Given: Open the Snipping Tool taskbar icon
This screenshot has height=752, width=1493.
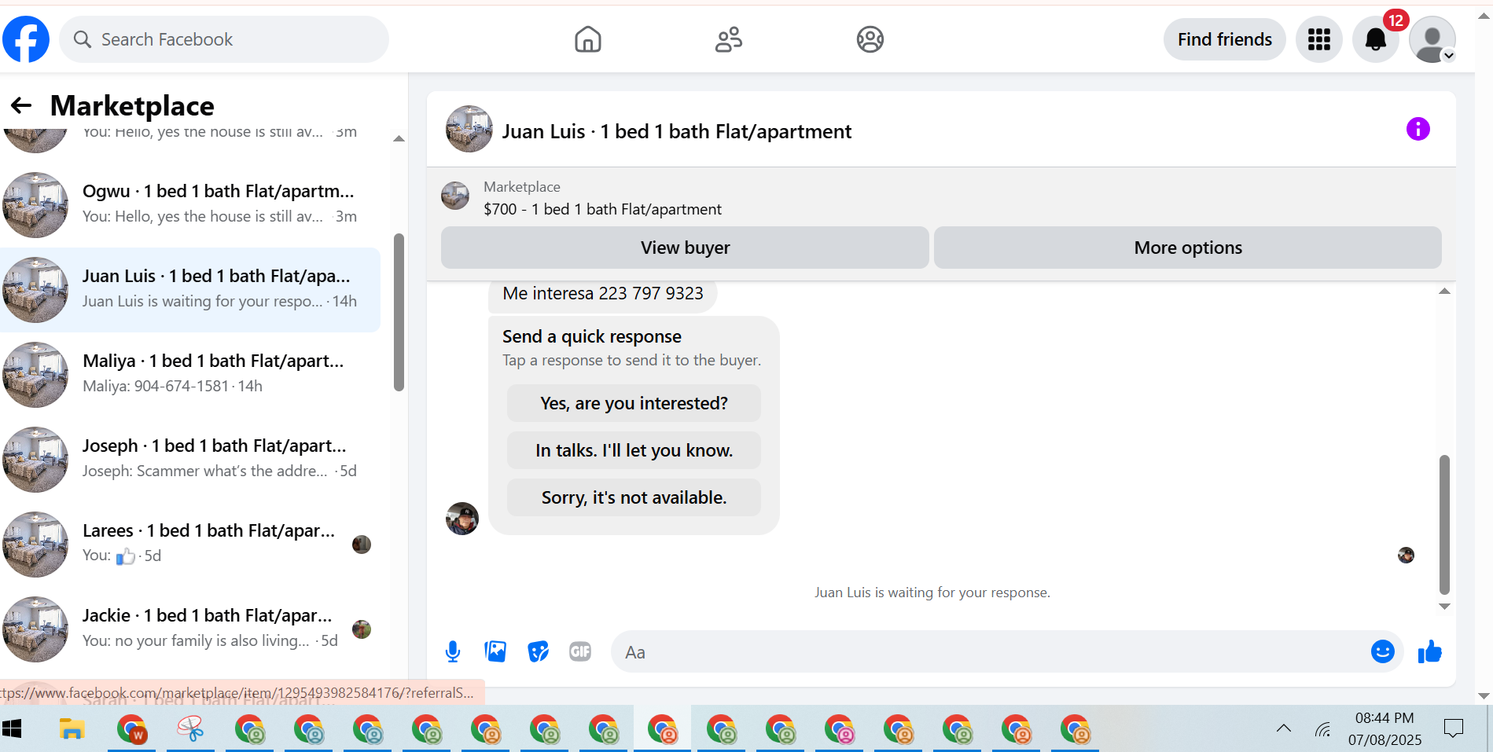Looking at the screenshot, I should pyautogui.click(x=190, y=729).
